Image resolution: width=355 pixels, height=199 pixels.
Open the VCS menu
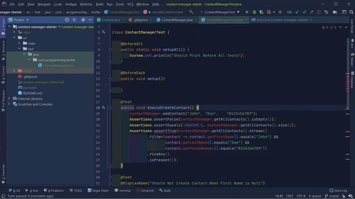pos(130,4)
